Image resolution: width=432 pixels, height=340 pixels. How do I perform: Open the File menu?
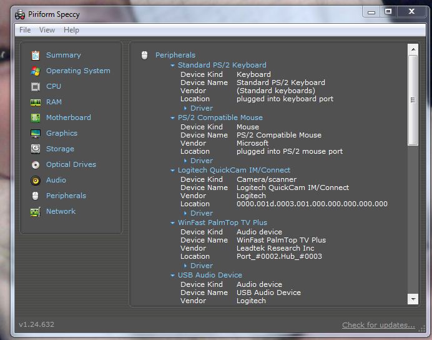(x=25, y=30)
